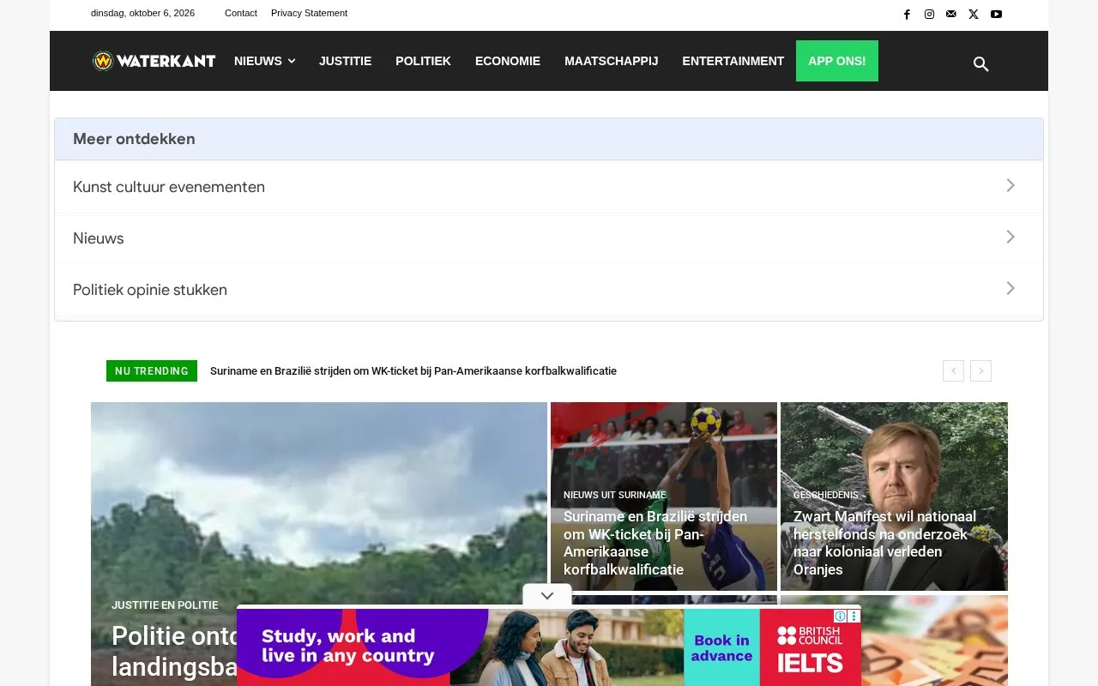
Task: Open the IELTS Book in advance ad
Action: (x=721, y=647)
